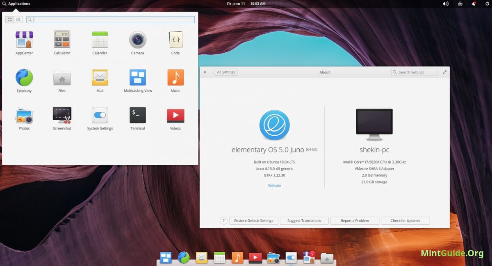Open the network indicator in top panel
492x266 pixels.
click(x=460, y=4)
